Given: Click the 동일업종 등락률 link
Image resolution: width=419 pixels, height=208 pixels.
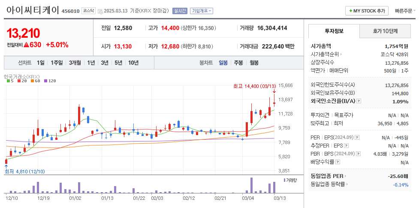Looking at the screenshot, I should pos(328,184).
